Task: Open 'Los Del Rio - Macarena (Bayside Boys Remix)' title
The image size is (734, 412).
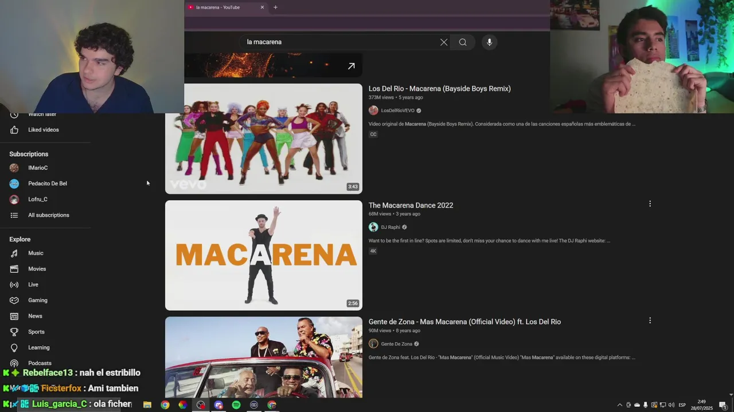Action: (440, 89)
